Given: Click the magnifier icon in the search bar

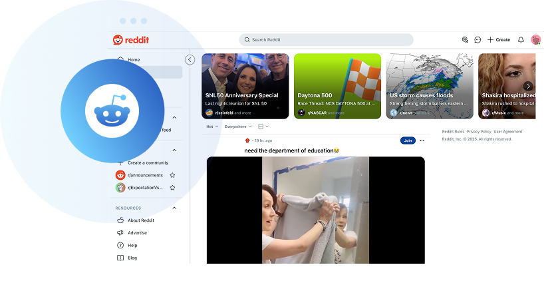Looking at the screenshot, I should [247, 39].
